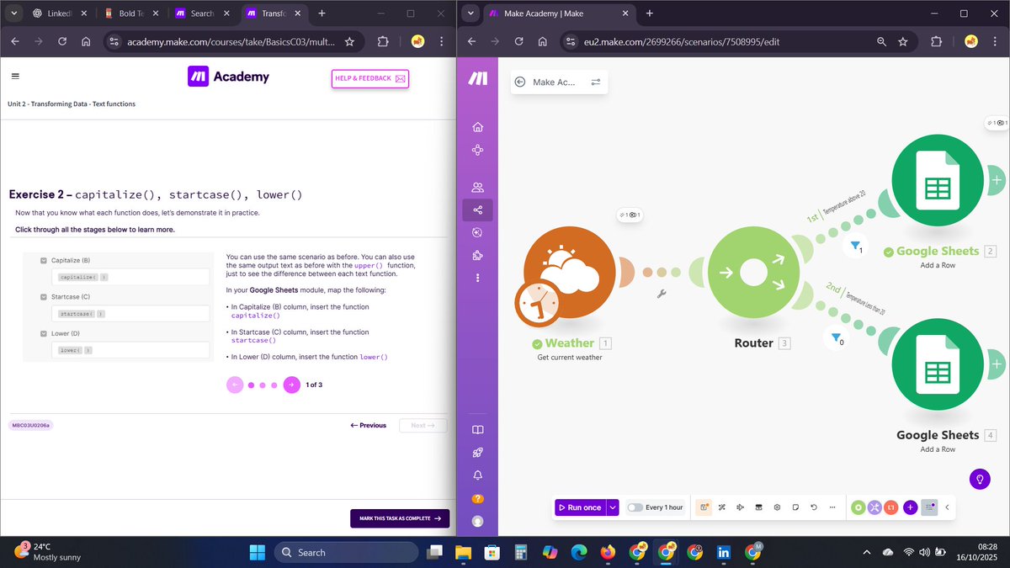The height and width of the screenshot is (568, 1010).
Task: Open scenario settings gear in bottom toolbar
Action: [x=777, y=507]
